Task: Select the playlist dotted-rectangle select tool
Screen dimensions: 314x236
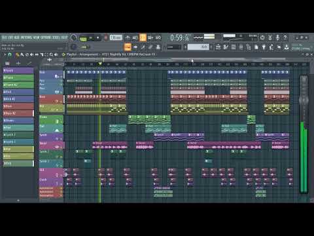Action: coord(46,54)
